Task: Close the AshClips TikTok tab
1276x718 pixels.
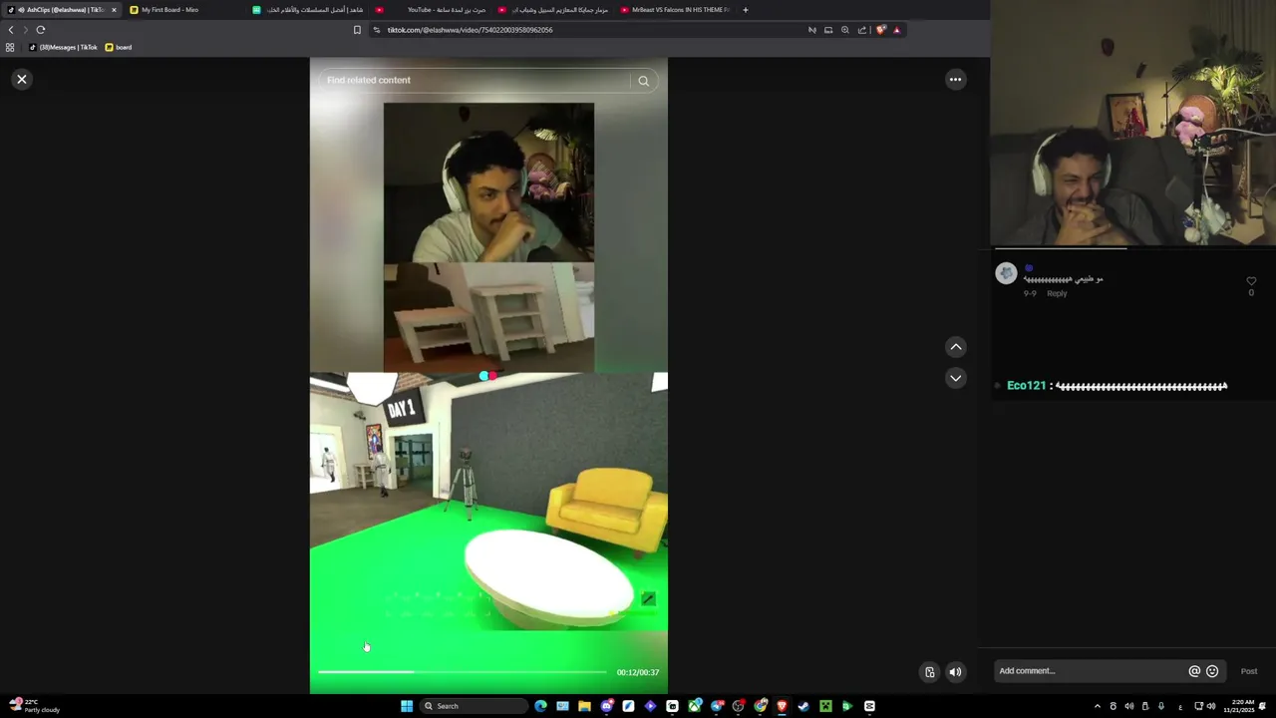Action: pos(114,10)
